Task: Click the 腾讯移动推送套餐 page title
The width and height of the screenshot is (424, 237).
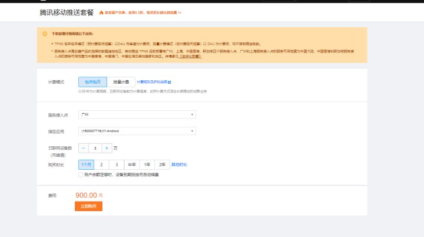Action: (67, 12)
